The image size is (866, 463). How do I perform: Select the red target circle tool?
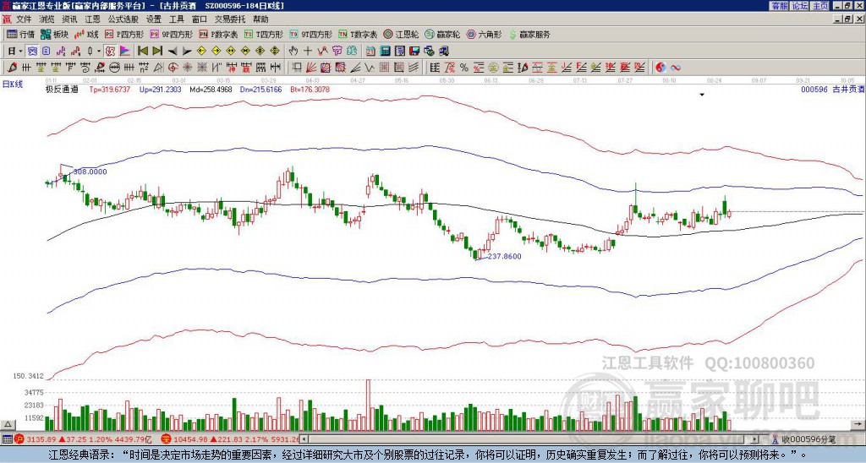(x=173, y=68)
